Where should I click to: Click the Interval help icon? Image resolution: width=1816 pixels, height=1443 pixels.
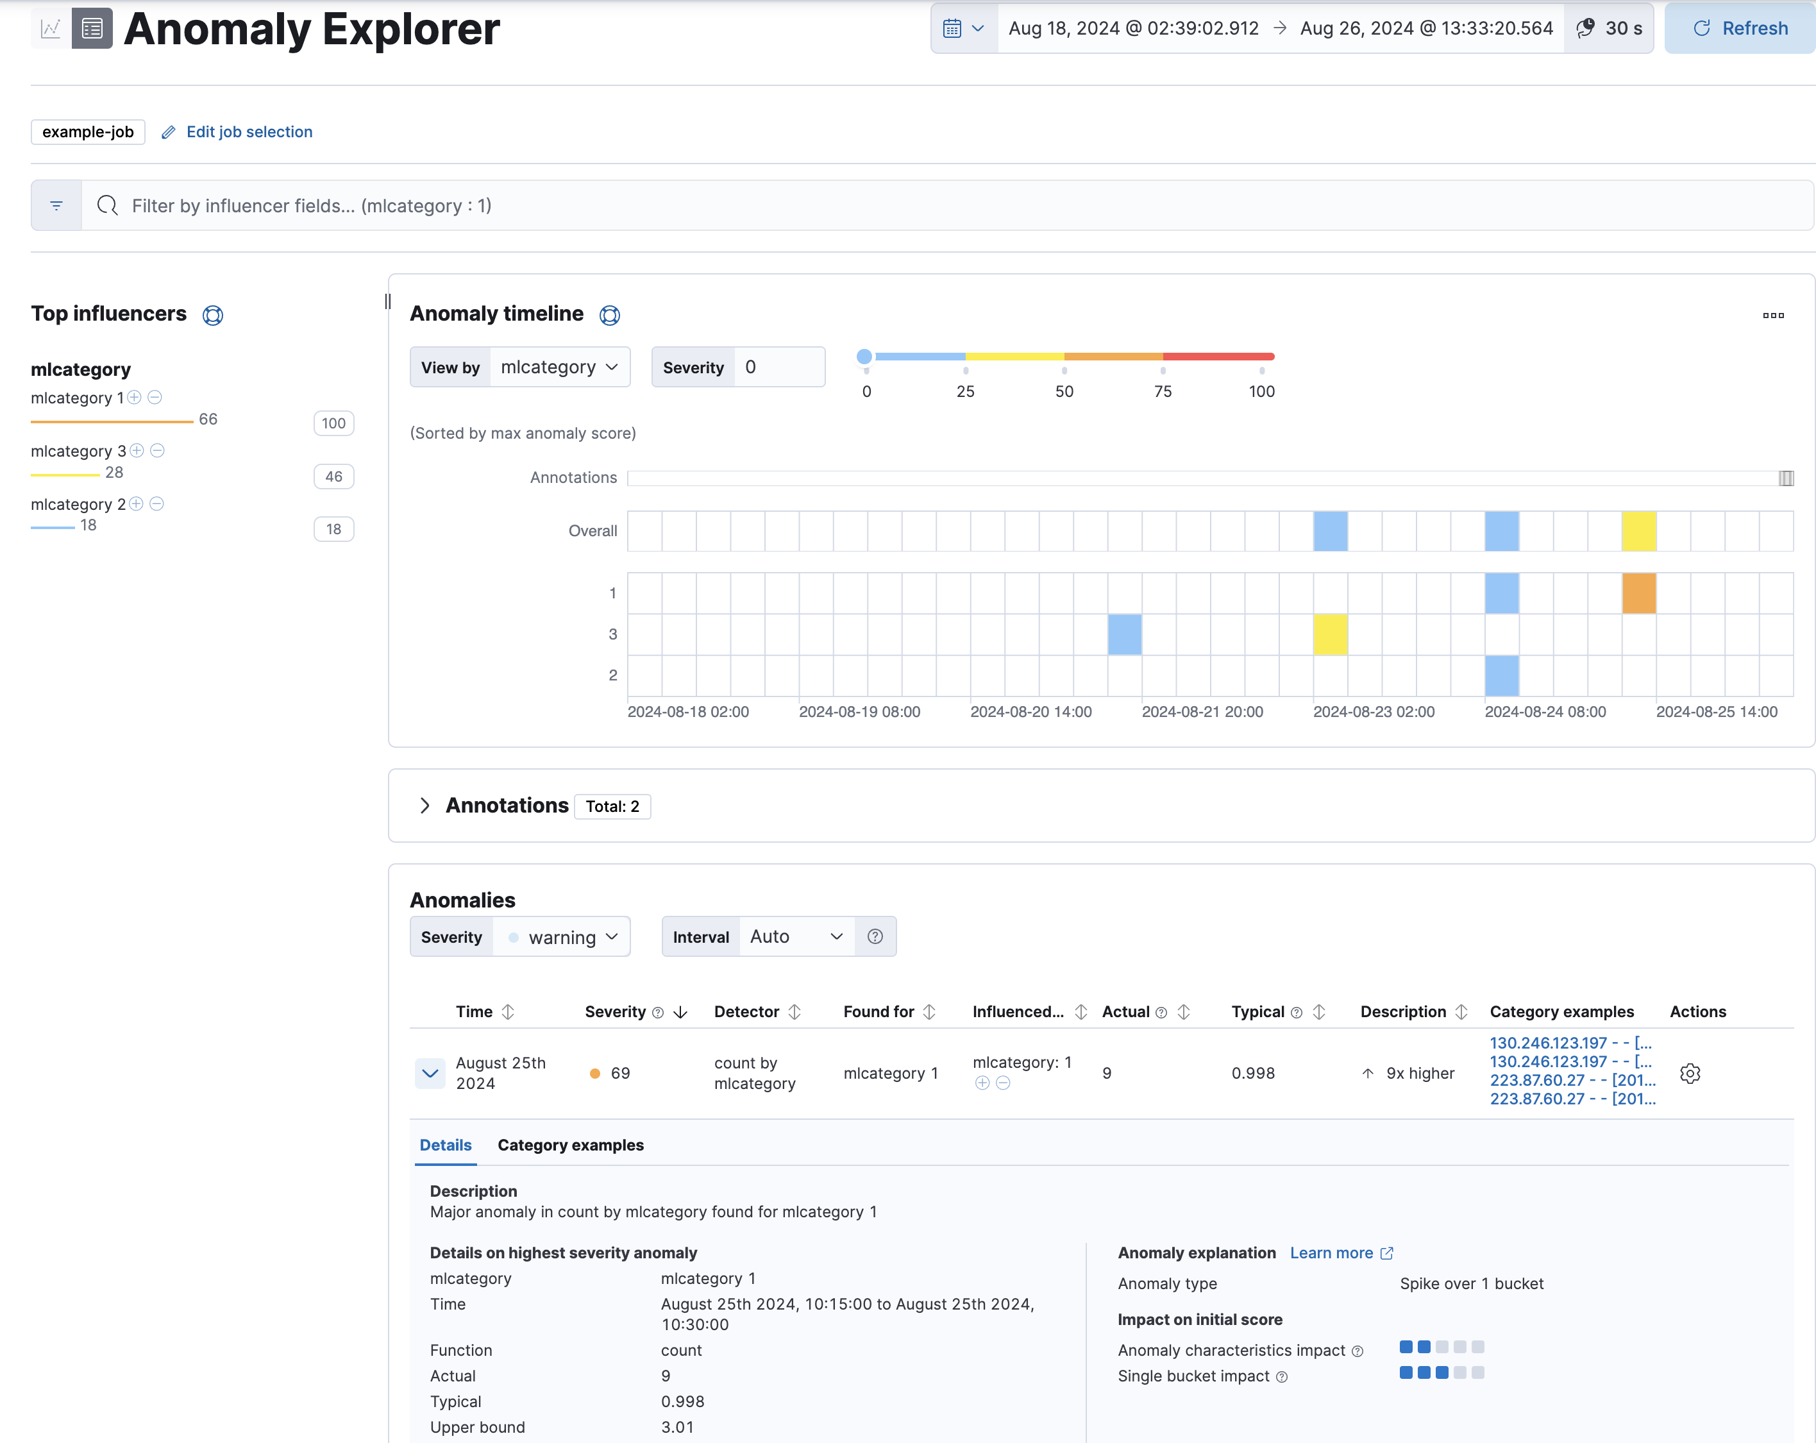(875, 936)
